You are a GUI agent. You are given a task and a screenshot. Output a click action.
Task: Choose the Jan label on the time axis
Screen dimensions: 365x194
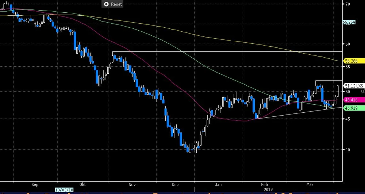218,185
